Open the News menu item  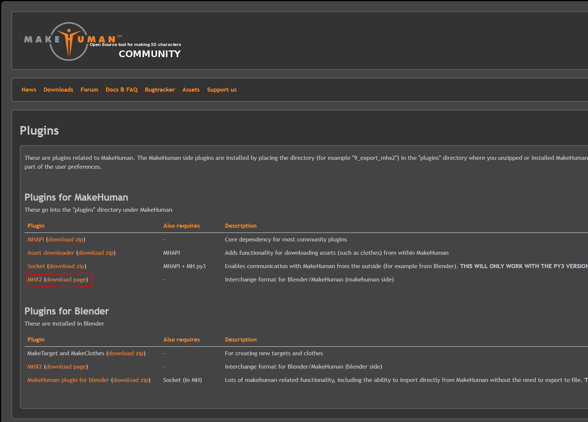point(29,90)
